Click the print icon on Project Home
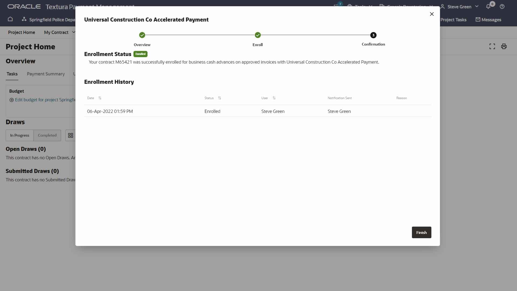The height and width of the screenshot is (291, 517). tap(504, 46)
